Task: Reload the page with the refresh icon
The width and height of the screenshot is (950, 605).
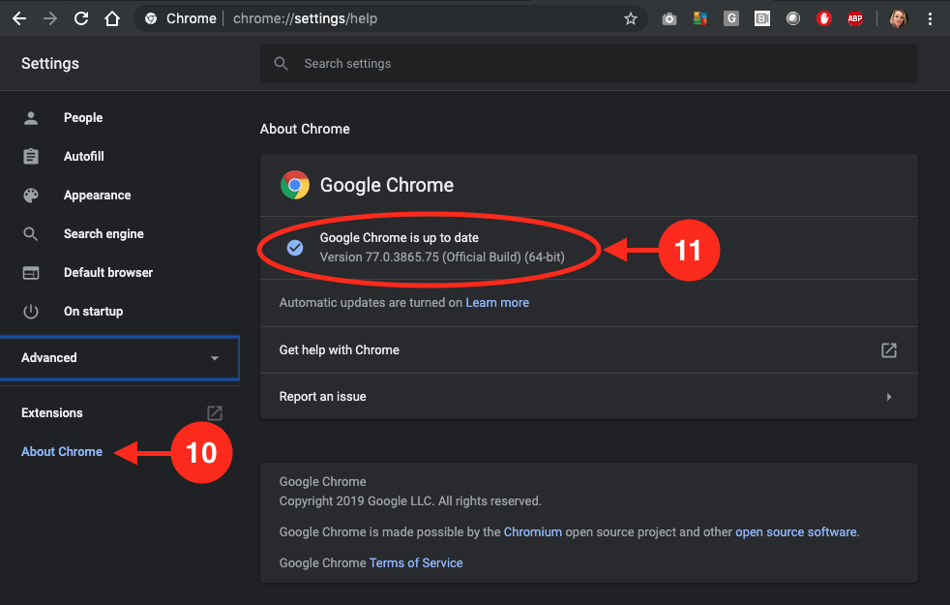Action: 81,18
